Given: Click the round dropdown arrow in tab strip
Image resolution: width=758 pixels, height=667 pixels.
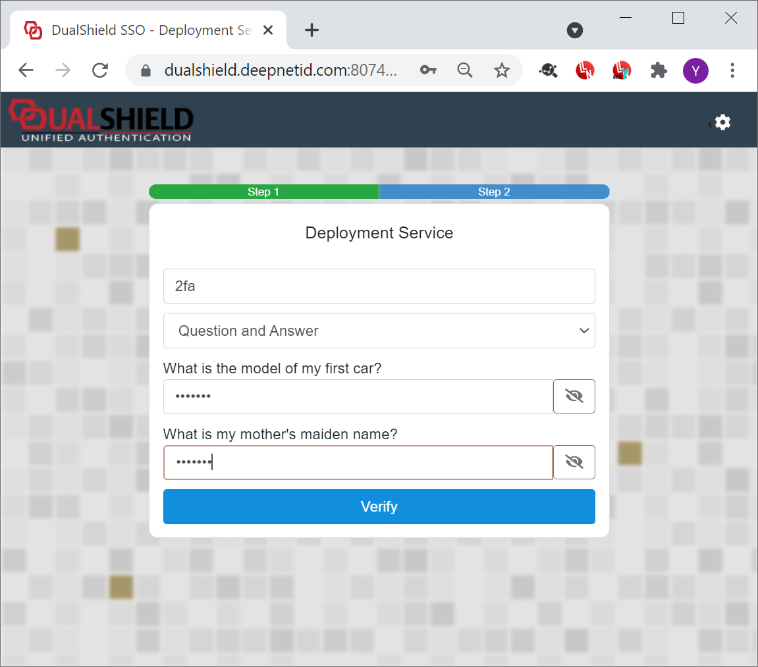Looking at the screenshot, I should pos(575,30).
